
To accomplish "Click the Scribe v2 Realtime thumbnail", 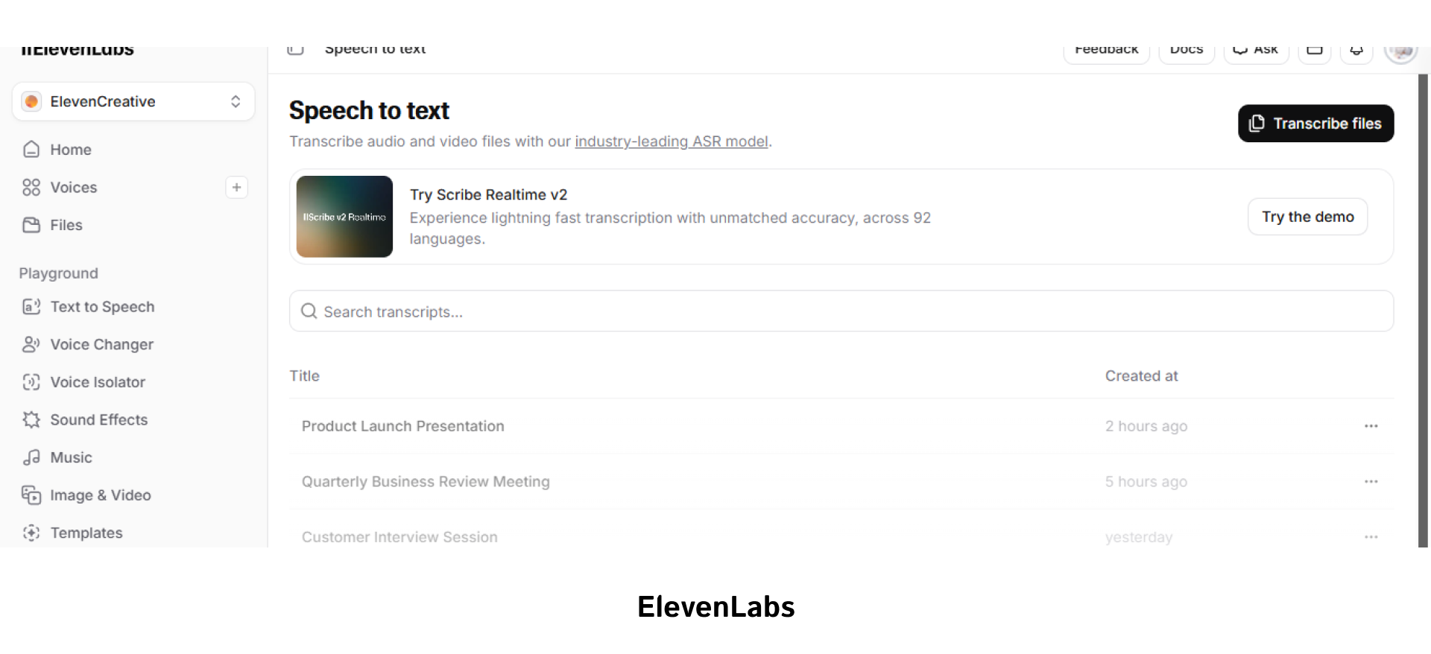I will click(x=344, y=216).
